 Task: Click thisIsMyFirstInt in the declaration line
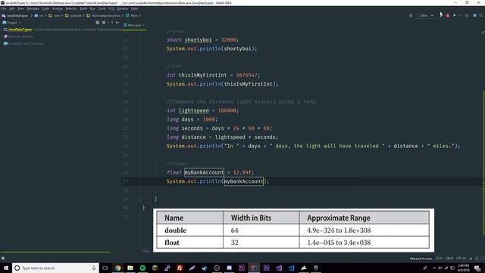(x=202, y=75)
